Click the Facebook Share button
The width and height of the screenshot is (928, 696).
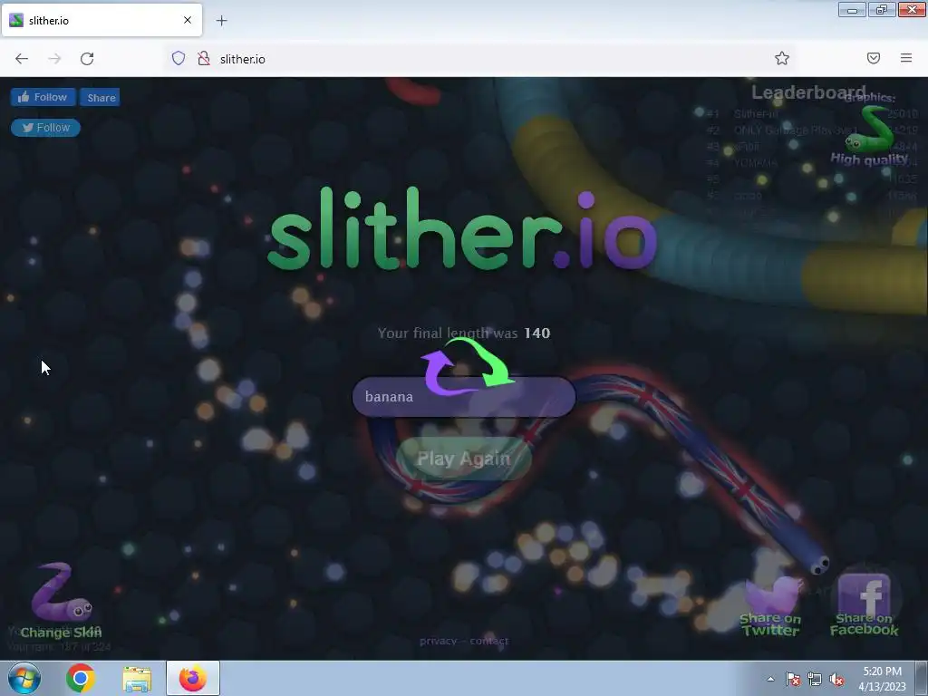pos(100,98)
